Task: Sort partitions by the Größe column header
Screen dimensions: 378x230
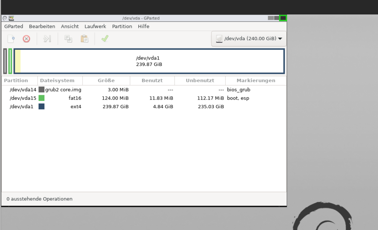Action: 106,80
